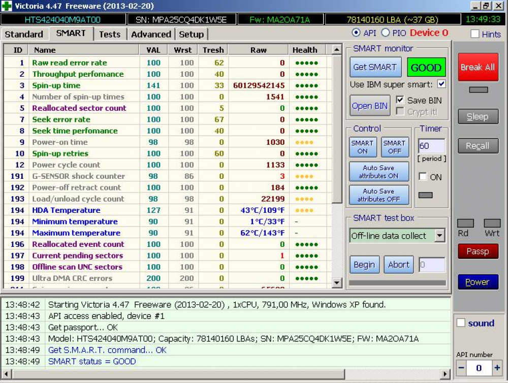
Task: Sort by the Name column header
Action: click(84, 50)
